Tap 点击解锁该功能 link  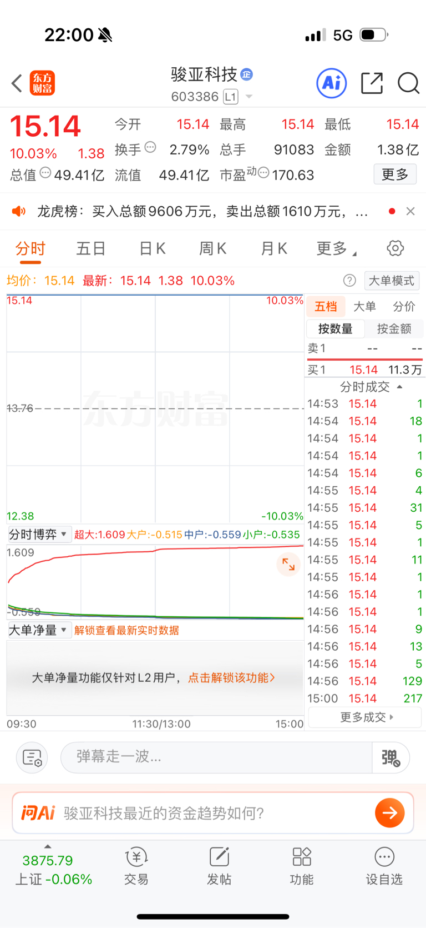click(x=231, y=677)
